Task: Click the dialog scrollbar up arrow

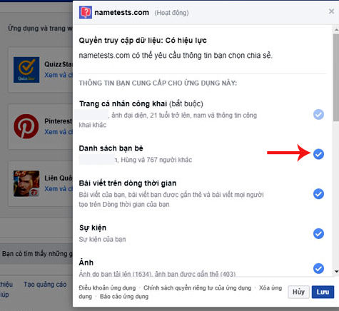Action: point(336,30)
